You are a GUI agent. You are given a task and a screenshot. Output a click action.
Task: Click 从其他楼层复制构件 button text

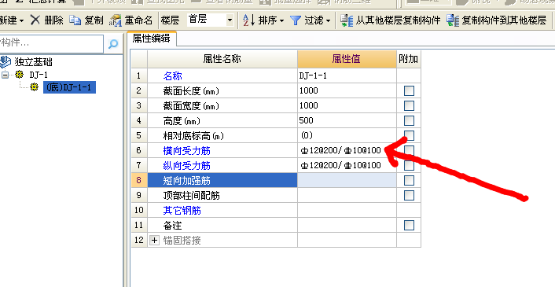click(398, 20)
